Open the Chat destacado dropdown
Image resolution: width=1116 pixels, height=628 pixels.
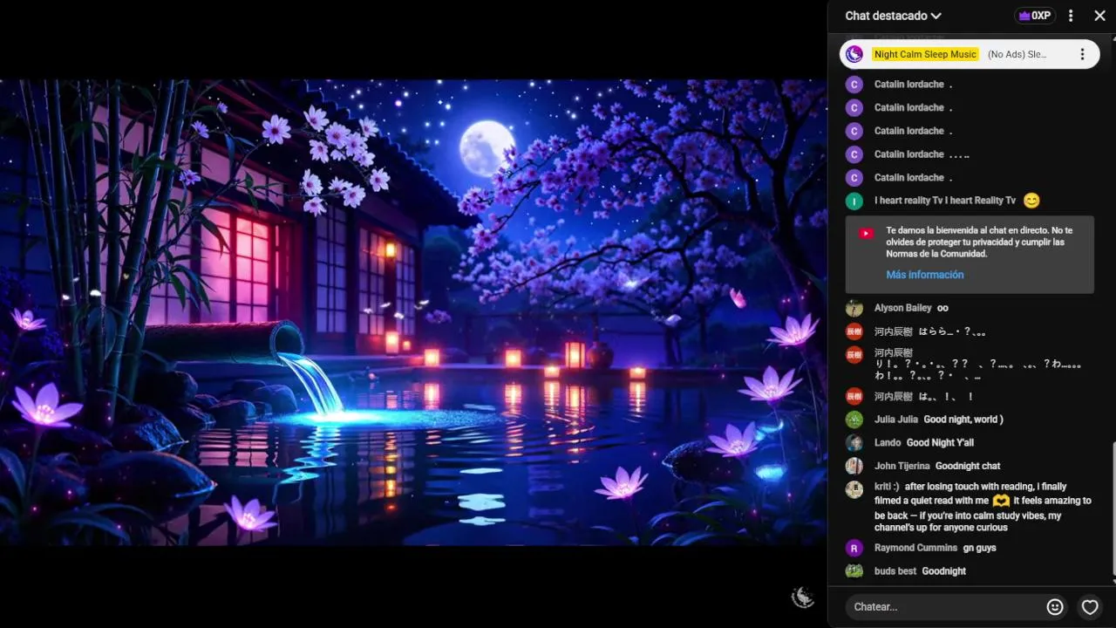[x=893, y=16]
